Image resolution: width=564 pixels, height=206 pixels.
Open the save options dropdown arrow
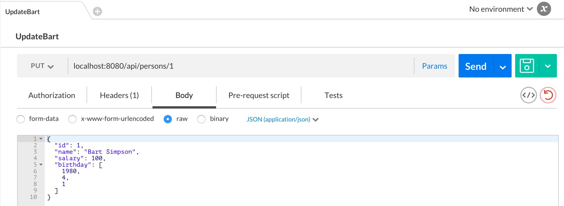pyautogui.click(x=548, y=66)
